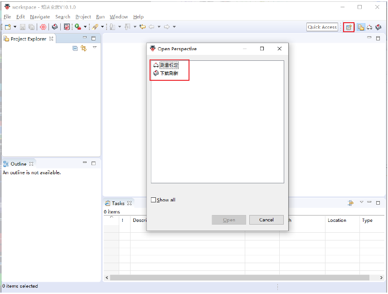Image resolution: width=388 pixels, height=294 pixels.
Task: Sort by the priority '!' column header
Action: point(125,220)
